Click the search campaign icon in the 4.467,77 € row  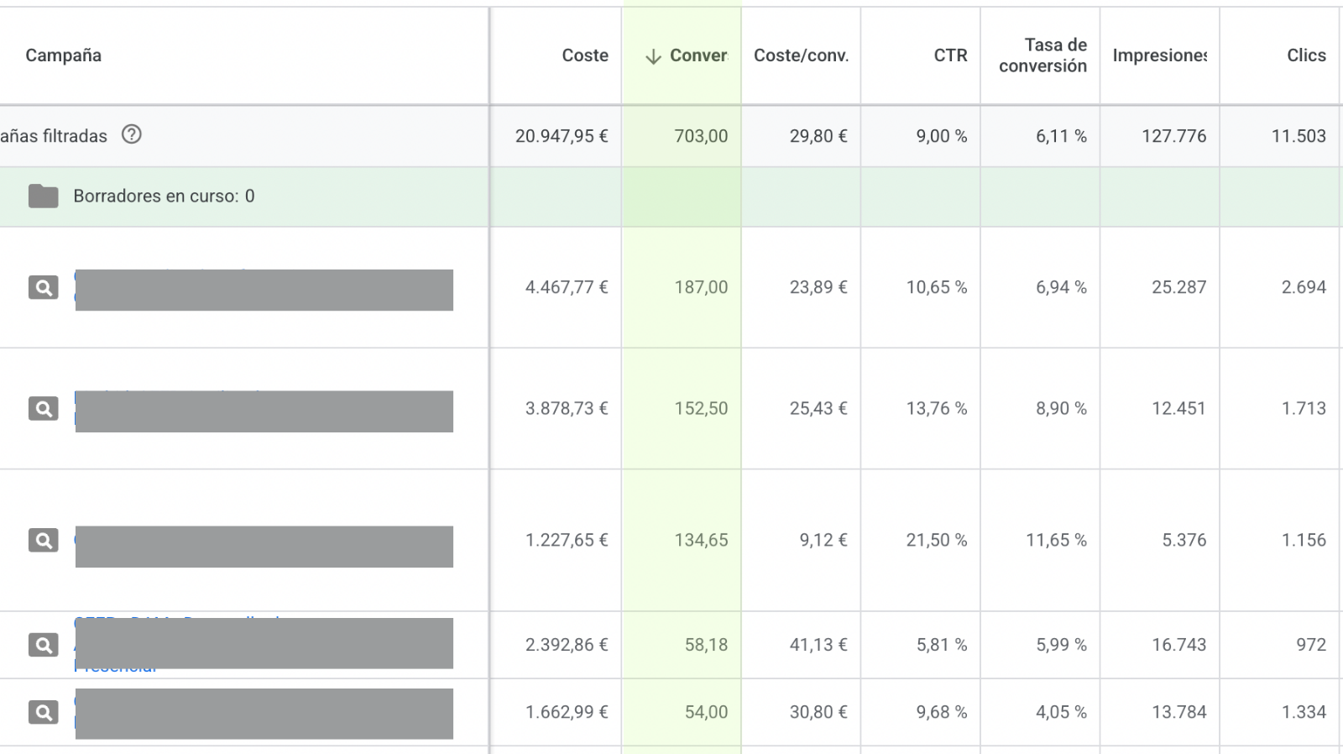point(44,287)
